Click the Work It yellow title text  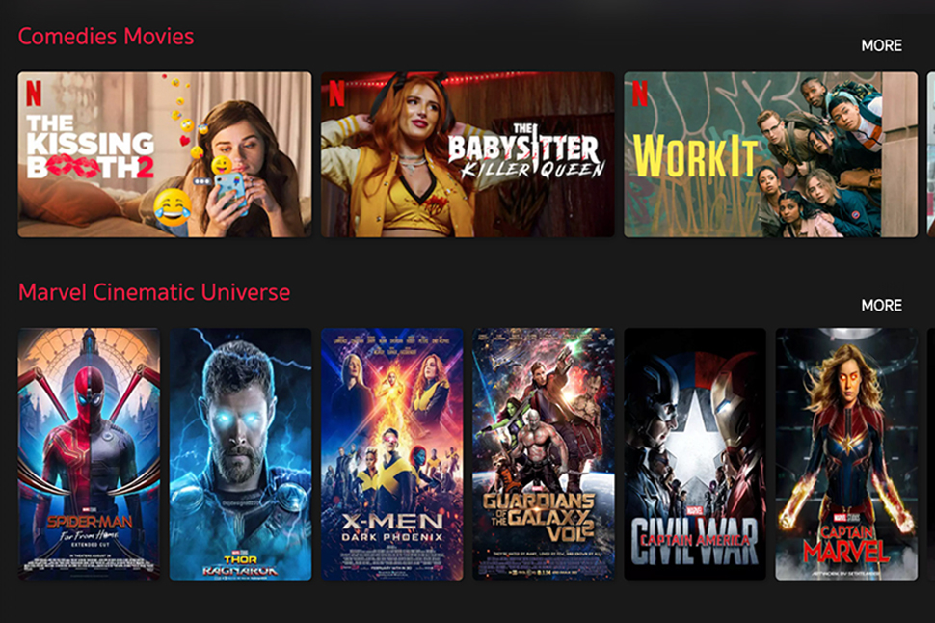coord(695,156)
